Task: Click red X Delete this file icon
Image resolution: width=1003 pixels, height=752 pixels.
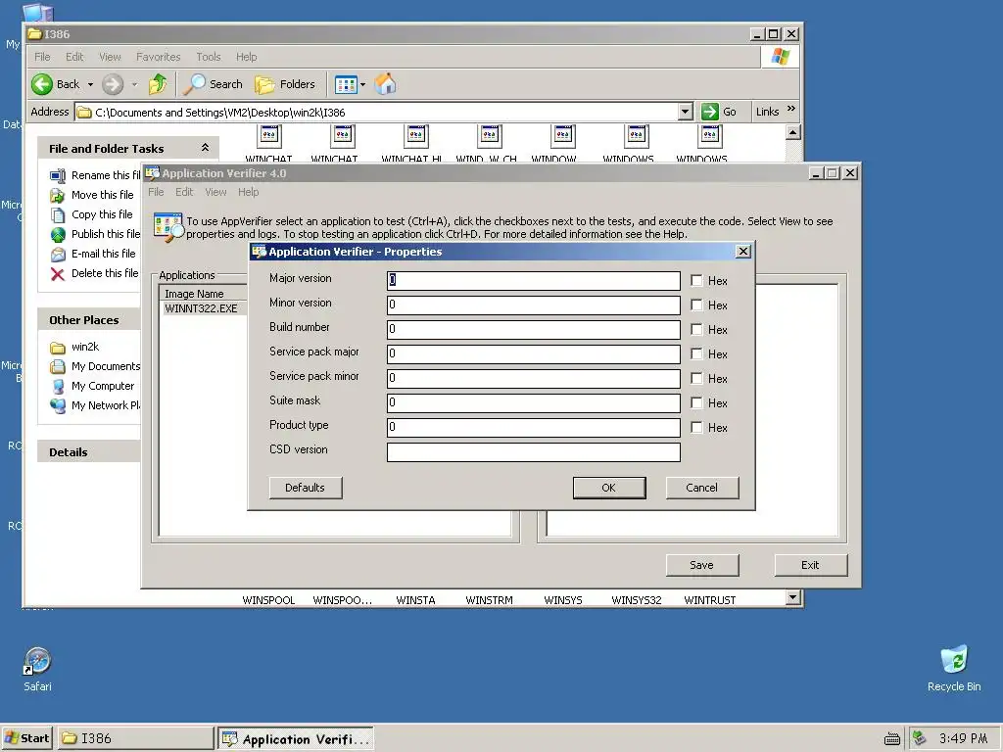Action: click(x=58, y=274)
